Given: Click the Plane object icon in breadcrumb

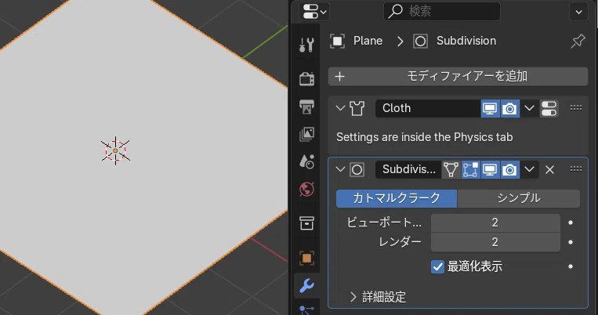Looking at the screenshot, I should tap(337, 41).
